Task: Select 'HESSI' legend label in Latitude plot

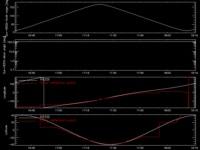Action: (45, 117)
